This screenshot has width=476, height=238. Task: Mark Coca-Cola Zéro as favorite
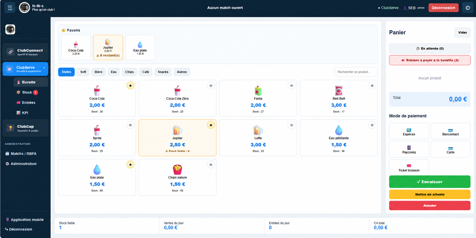point(211,86)
